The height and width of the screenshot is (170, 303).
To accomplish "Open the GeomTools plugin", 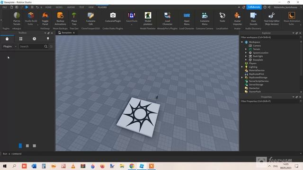I will click(132, 18).
